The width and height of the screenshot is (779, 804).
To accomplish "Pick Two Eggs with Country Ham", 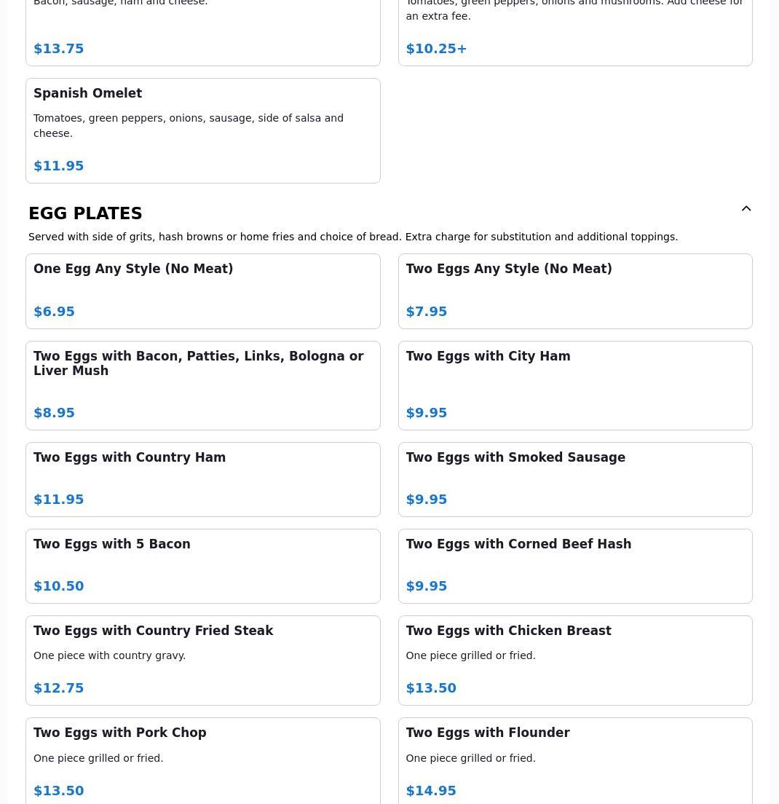I will [202, 478].
